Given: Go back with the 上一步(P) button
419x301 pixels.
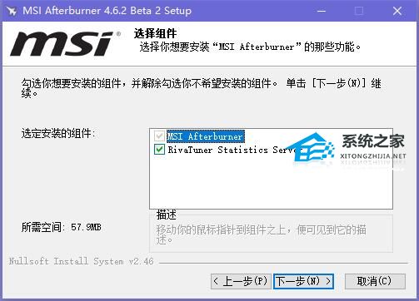Looking at the screenshot, I should coord(241,281).
